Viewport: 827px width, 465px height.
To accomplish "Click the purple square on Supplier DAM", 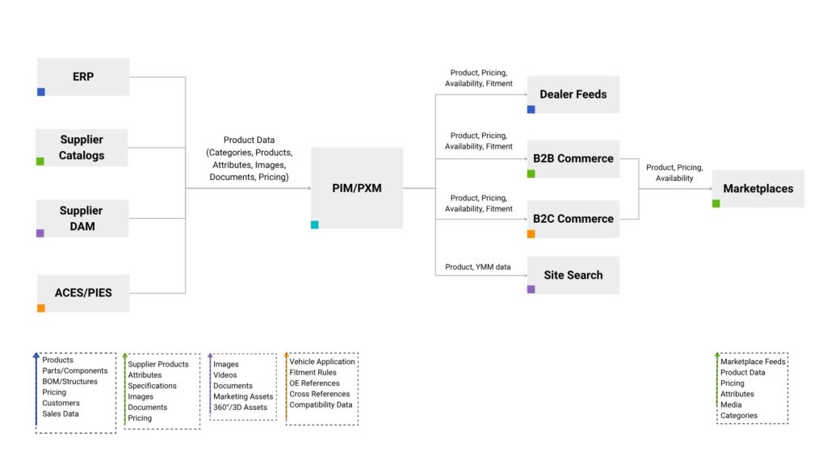I will coord(40,233).
